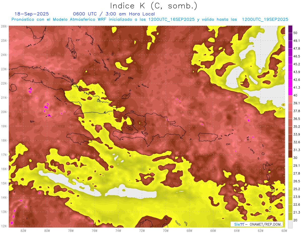Click "0600 UTC / 3:00 am Hora Local"
The width and height of the screenshot is (302, 234).
114,14
